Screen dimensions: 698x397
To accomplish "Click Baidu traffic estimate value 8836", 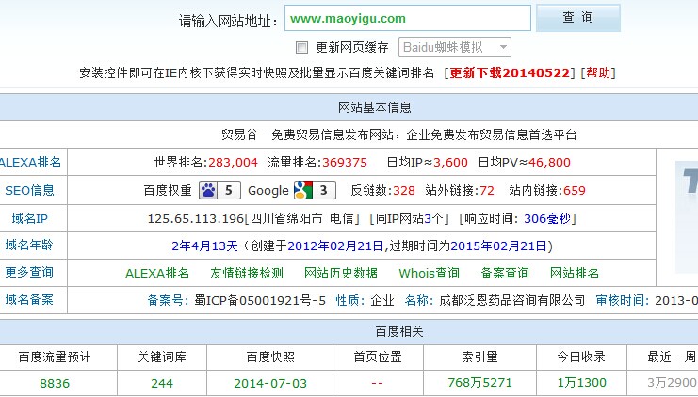I will [x=55, y=383].
